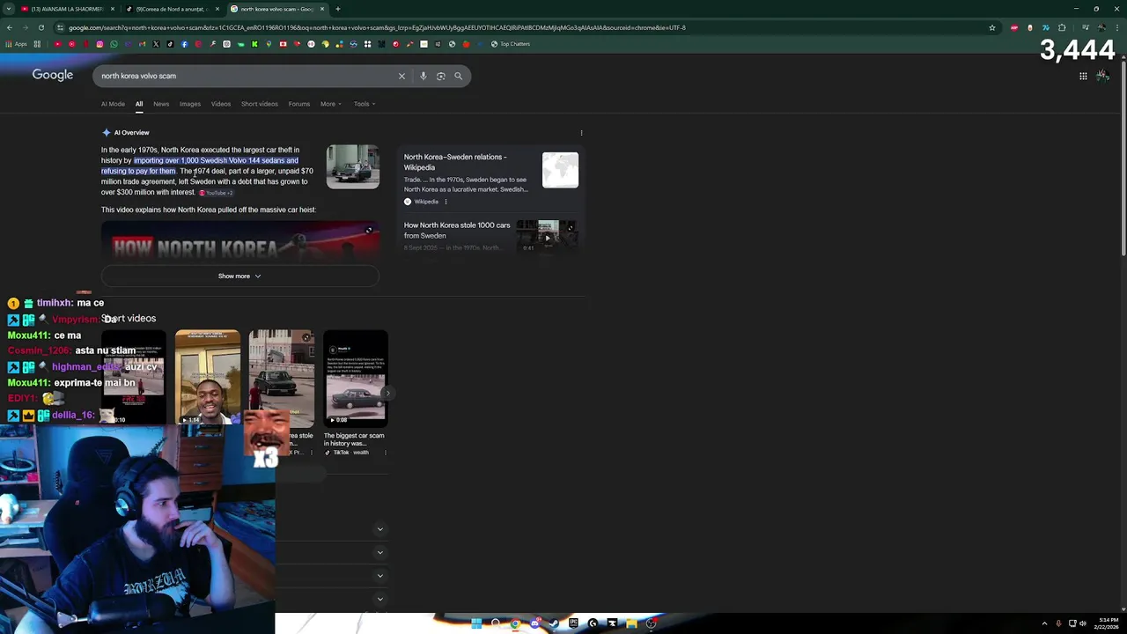
Task: Play the How North Korea video
Action: pos(239,242)
